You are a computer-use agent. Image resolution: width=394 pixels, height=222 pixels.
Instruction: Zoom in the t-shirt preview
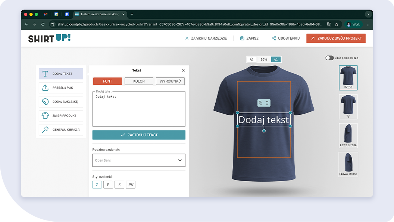(x=276, y=59)
